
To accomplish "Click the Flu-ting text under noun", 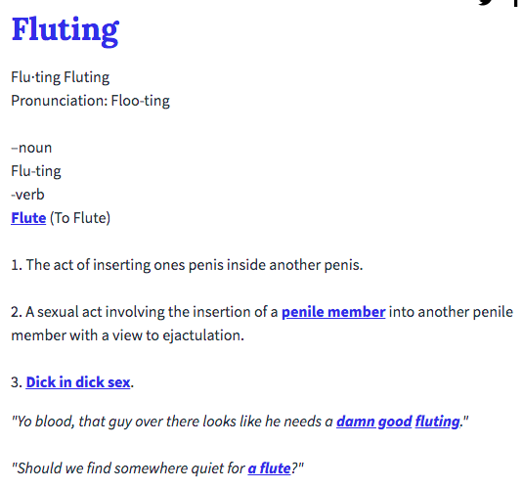I will click(x=36, y=171).
